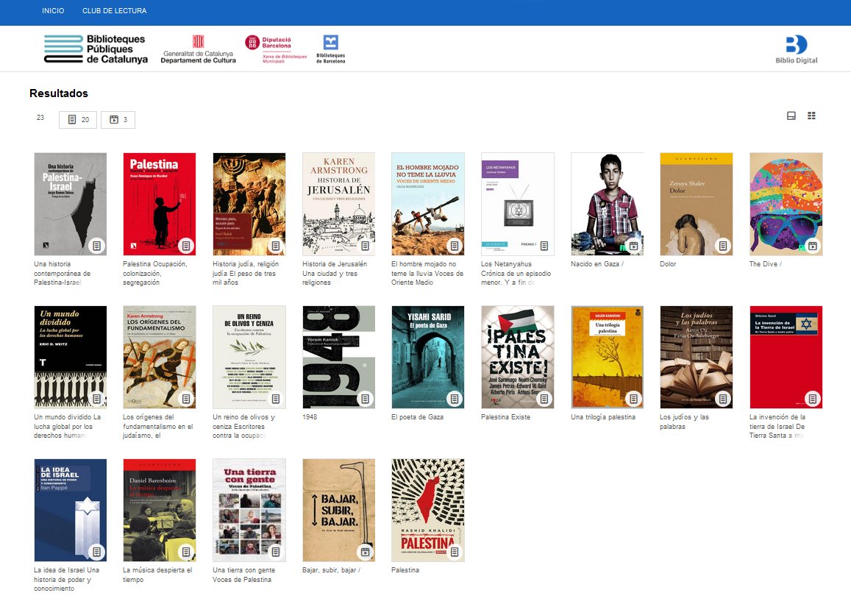This screenshot has width=851, height=607.
Task: Click ebook icon on Palestina Existe cover
Action: pos(544,399)
